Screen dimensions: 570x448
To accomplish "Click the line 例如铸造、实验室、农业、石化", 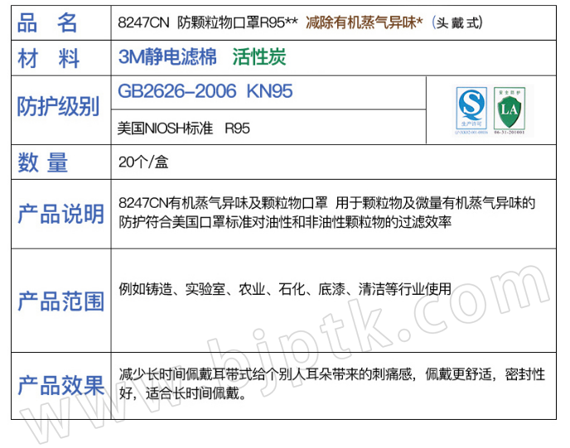I will [x=285, y=289].
